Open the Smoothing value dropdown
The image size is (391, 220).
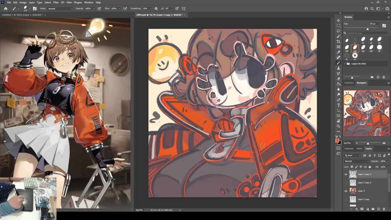151,9
